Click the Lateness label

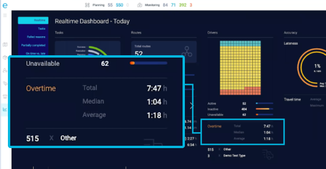(291, 43)
